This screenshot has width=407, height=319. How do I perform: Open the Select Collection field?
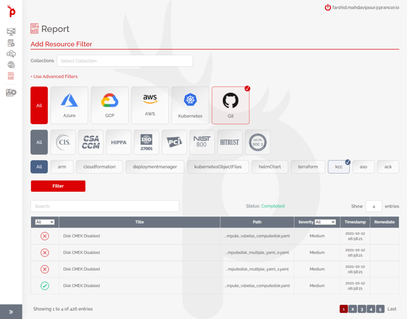[125, 60]
